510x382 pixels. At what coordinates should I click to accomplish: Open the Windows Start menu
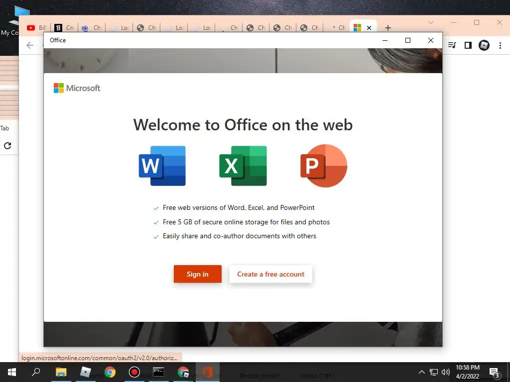[x=12, y=372]
